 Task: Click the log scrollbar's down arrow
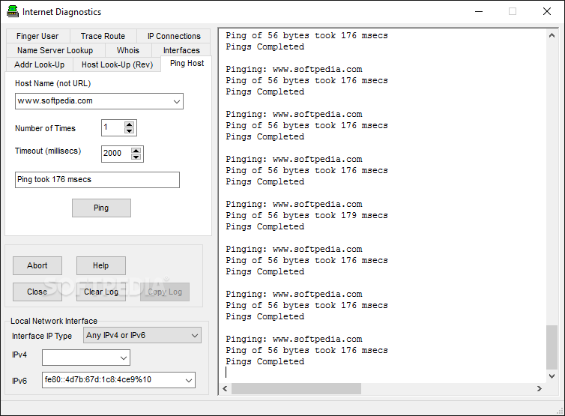[552, 376]
